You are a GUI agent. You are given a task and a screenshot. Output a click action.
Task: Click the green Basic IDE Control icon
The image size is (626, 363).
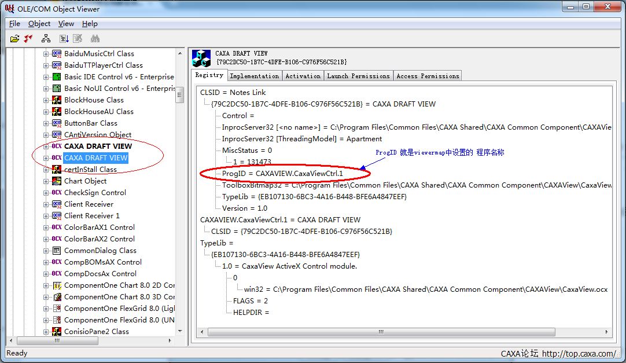pyautogui.click(x=57, y=77)
